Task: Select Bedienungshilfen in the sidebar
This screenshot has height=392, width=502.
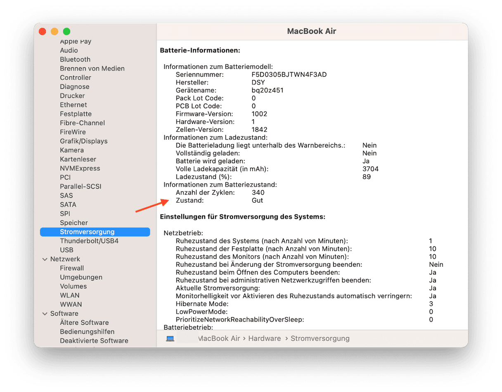Action: click(x=87, y=332)
